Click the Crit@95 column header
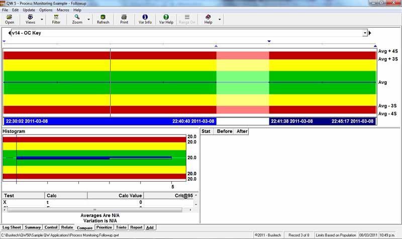Screen dimensions: 402x239 point(168,195)
